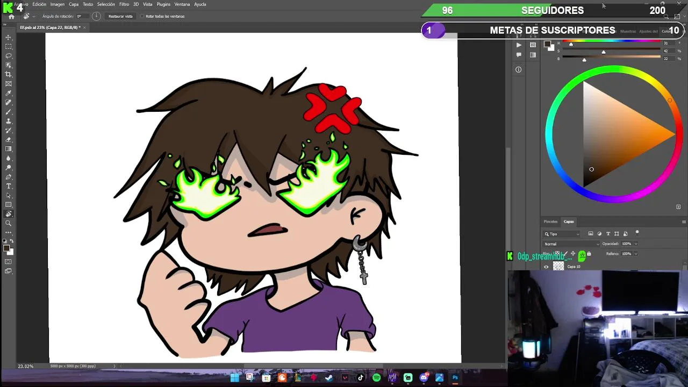This screenshot has height=387, width=688.
Task: Filter layers by smart objects
Action: coord(625,234)
